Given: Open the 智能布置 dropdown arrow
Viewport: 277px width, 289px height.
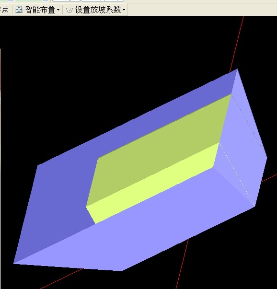Looking at the screenshot, I should tap(58, 10).
